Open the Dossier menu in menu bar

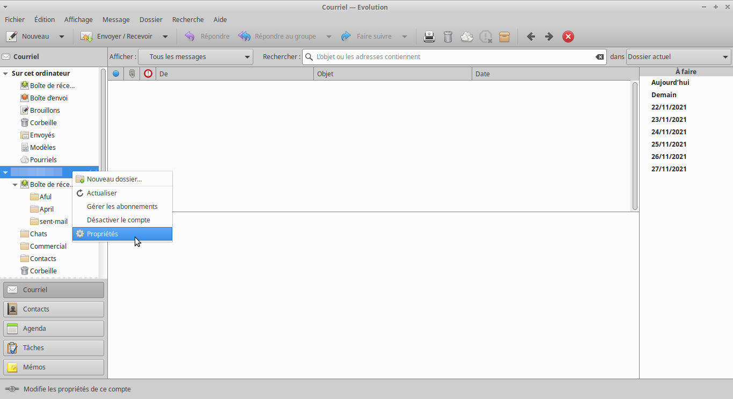point(151,19)
